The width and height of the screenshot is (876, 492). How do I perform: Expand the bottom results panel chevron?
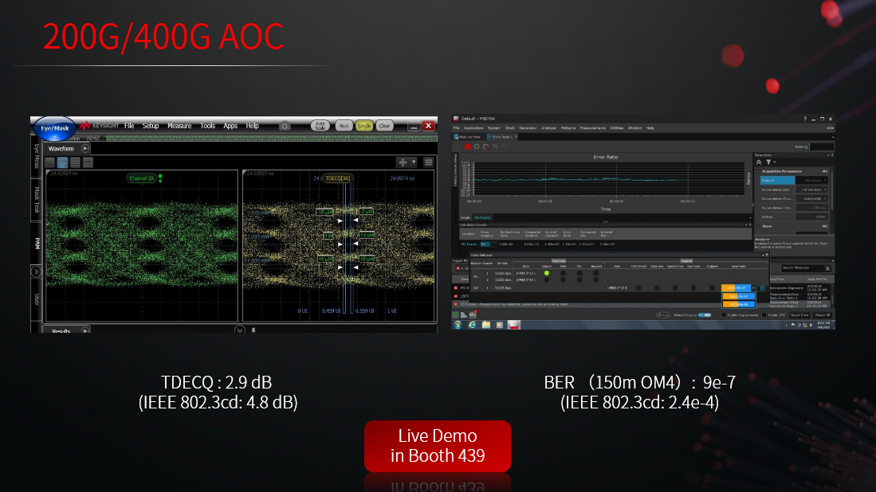click(x=239, y=330)
